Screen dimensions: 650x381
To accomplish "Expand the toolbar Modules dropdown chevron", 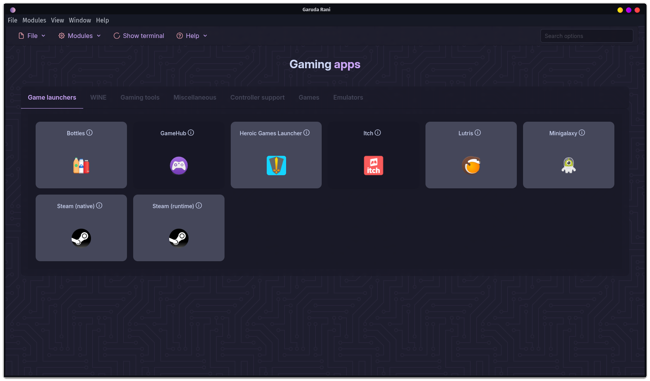I will click(x=99, y=36).
